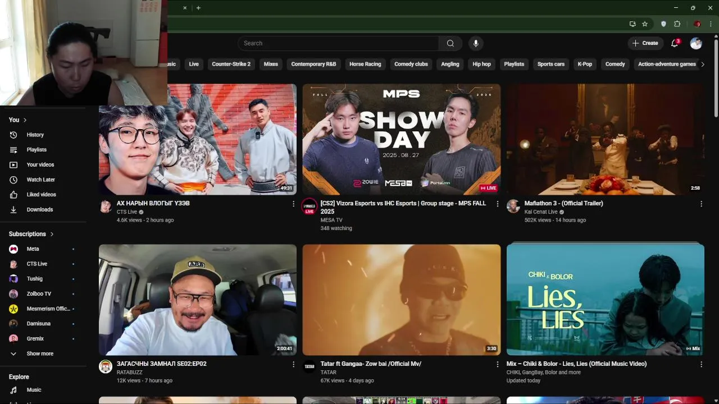Open the browser extensions puzzle icon
Screen dimensions: 719x404
(x=677, y=24)
